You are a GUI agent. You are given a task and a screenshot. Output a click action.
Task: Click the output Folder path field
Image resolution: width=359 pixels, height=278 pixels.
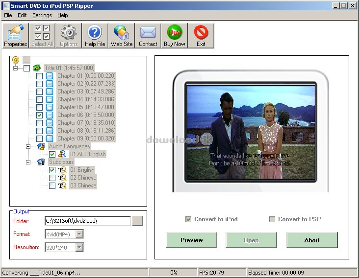click(x=88, y=221)
